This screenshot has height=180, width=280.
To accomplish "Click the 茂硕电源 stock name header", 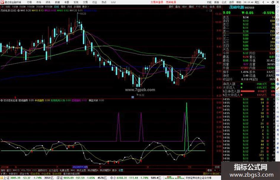I will (x=237, y=7).
